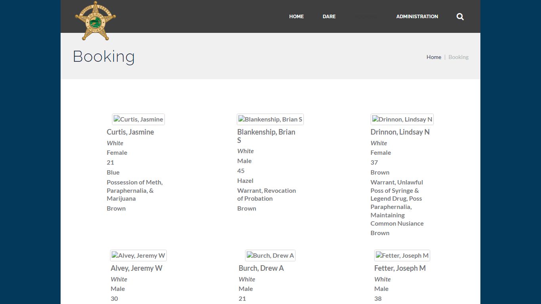Open the DARE menu item
541x304 pixels.
click(329, 17)
